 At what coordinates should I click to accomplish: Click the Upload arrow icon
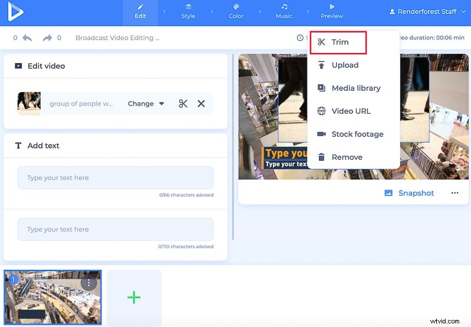(x=321, y=65)
